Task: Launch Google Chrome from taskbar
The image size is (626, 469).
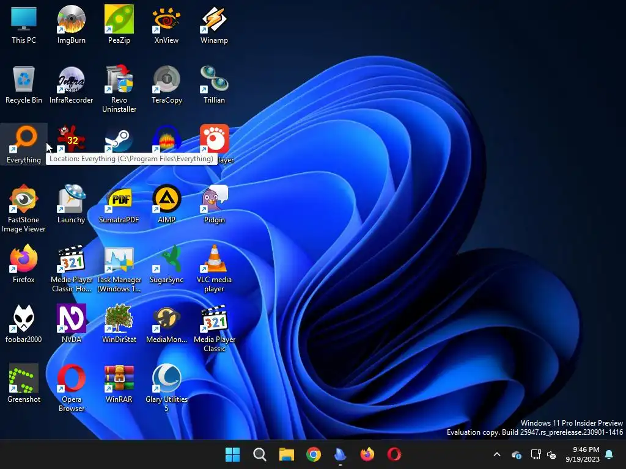Action: click(314, 454)
